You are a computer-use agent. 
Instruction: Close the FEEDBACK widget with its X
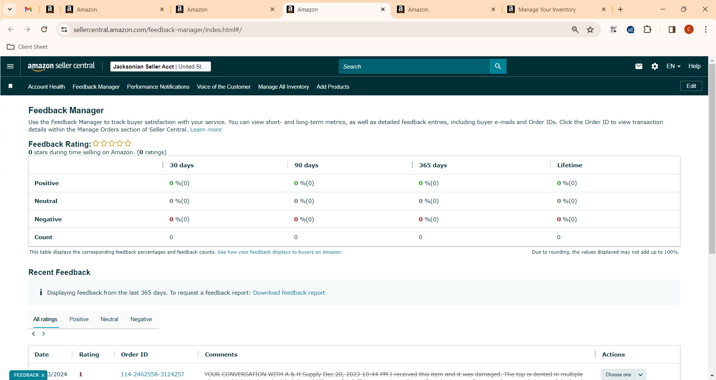(x=43, y=375)
